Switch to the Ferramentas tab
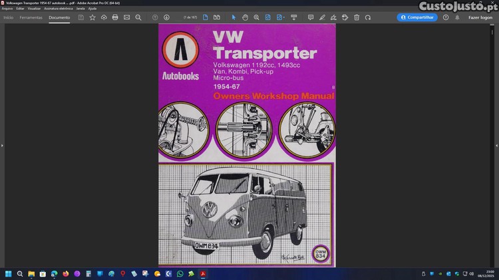499x280 pixels. point(31,17)
